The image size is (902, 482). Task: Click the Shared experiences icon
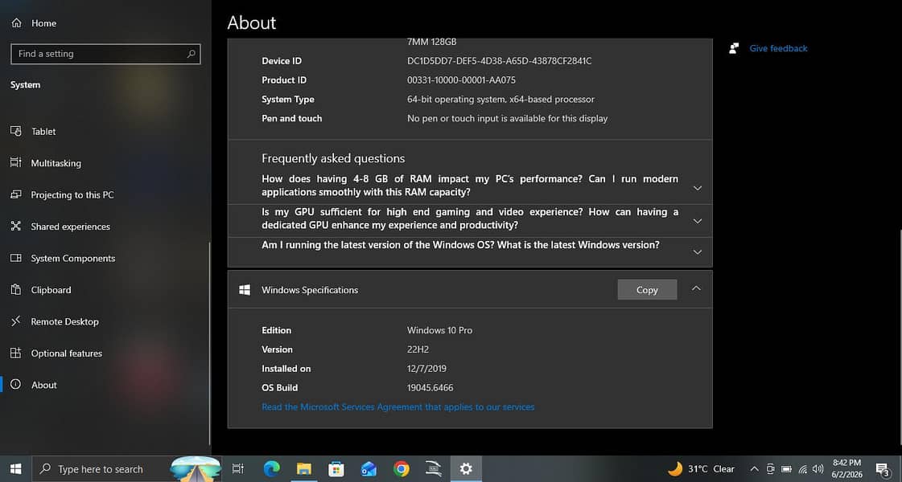pos(16,226)
